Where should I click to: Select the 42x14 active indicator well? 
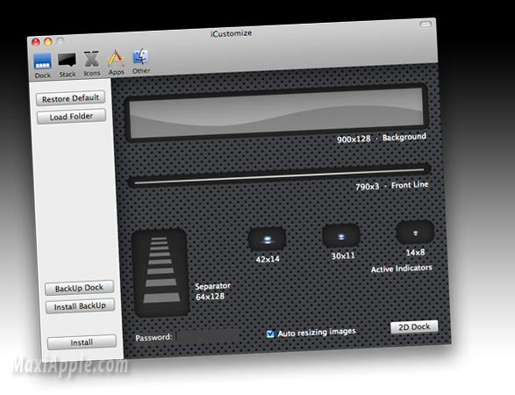click(x=267, y=239)
